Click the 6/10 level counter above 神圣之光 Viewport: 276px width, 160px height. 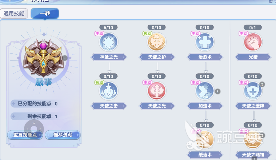[108, 27]
